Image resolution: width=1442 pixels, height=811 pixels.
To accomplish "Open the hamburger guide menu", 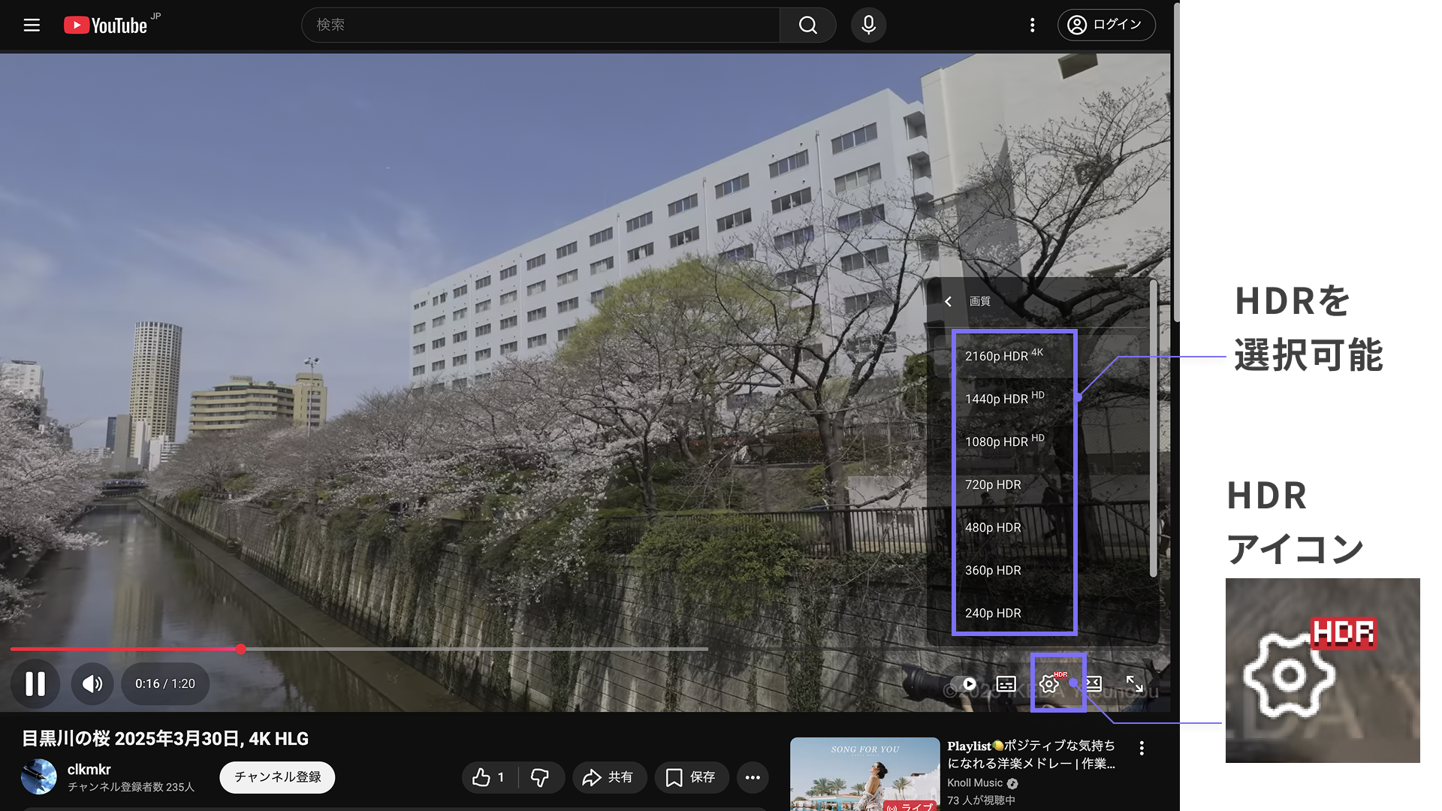I will click(x=32, y=25).
